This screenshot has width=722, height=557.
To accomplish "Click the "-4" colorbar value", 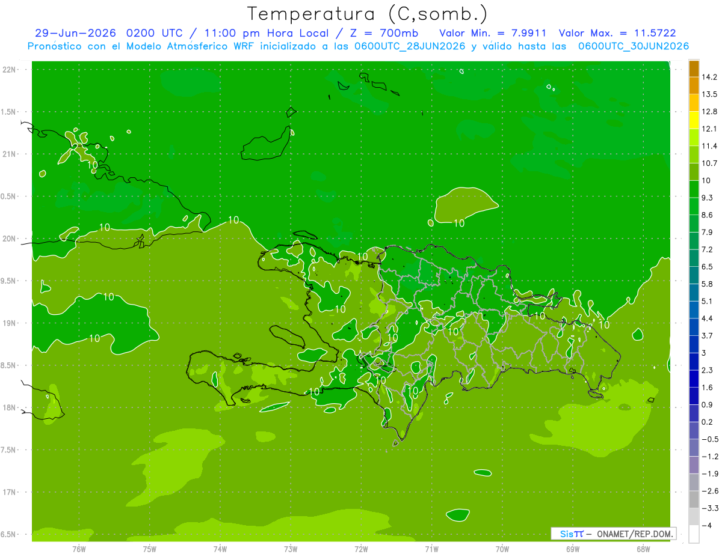I will tap(707, 526).
